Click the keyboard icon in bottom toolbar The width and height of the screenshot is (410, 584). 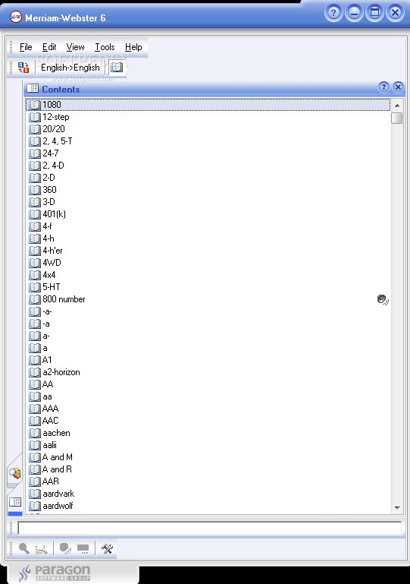coord(83,549)
